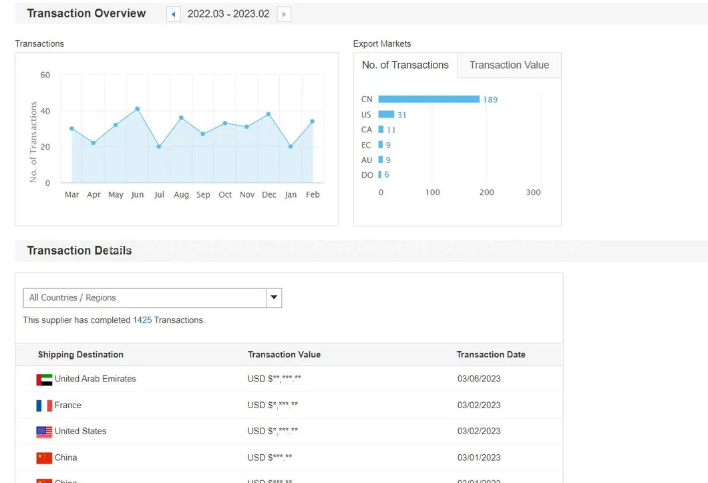The height and width of the screenshot is (483, 708).
Task: Click the July data point on chart
Action: click(159, 146)
